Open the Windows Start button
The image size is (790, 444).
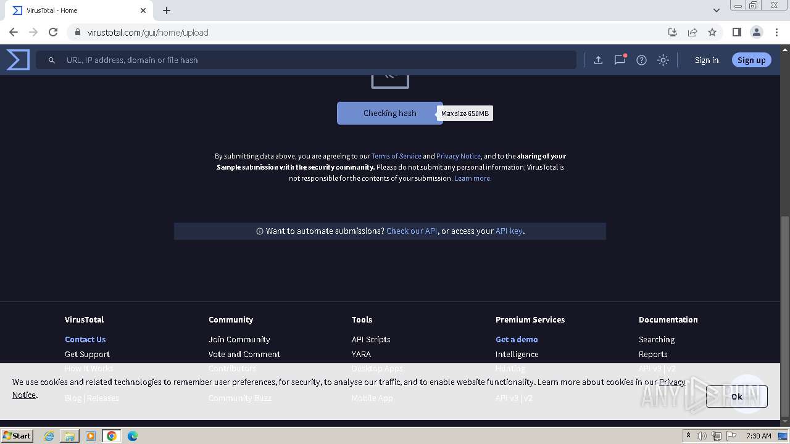click(17, 435)
